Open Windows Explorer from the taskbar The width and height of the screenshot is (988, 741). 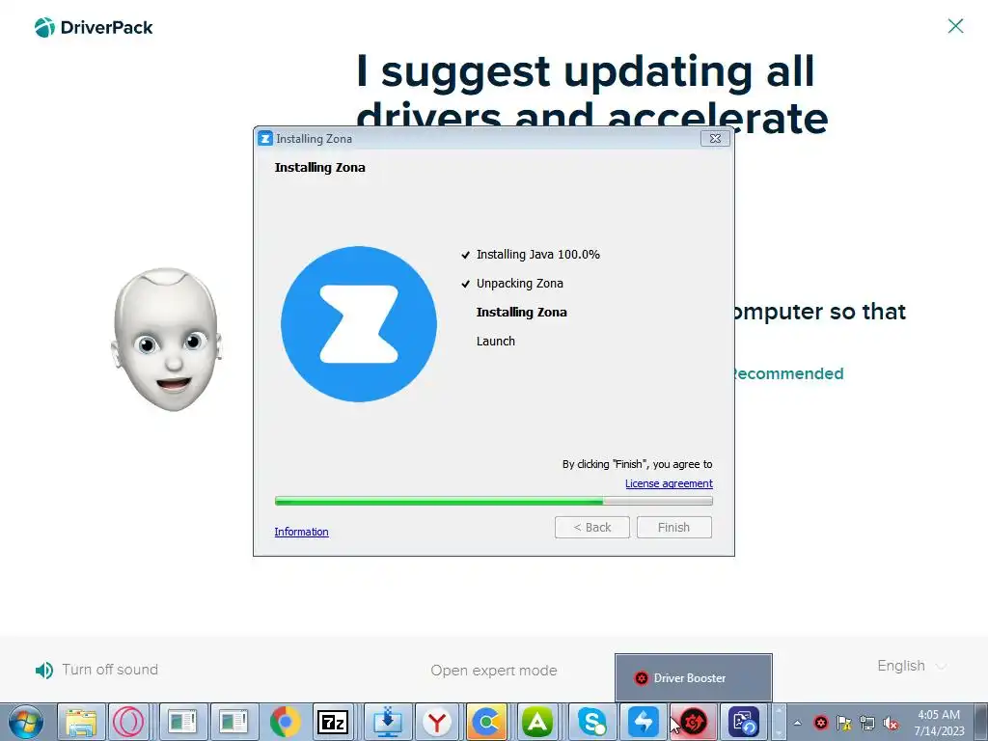pos(82,722)
